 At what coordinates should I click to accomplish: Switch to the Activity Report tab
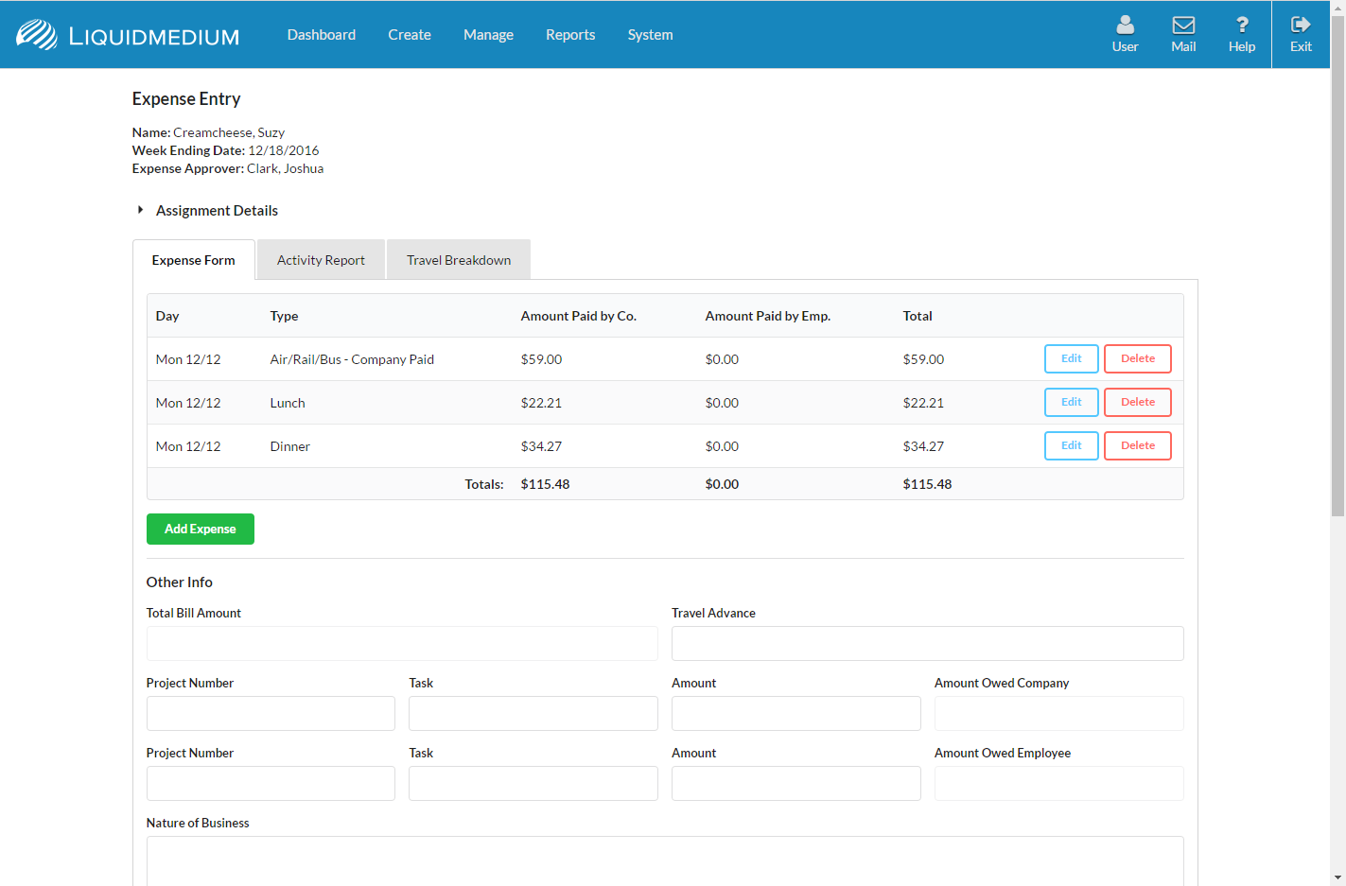321,260
